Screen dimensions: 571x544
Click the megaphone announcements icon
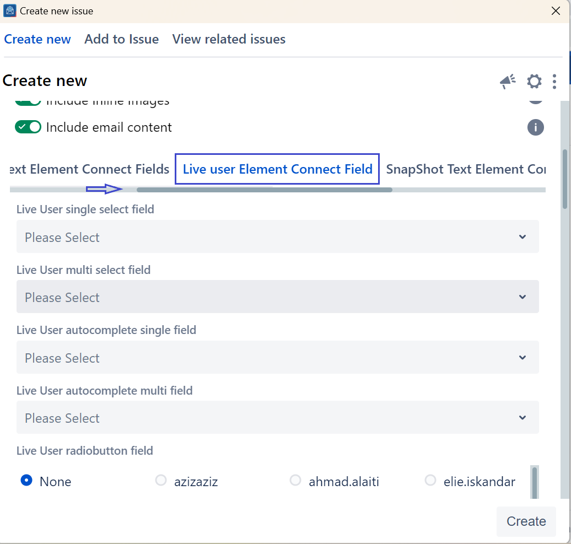(508, 82)
